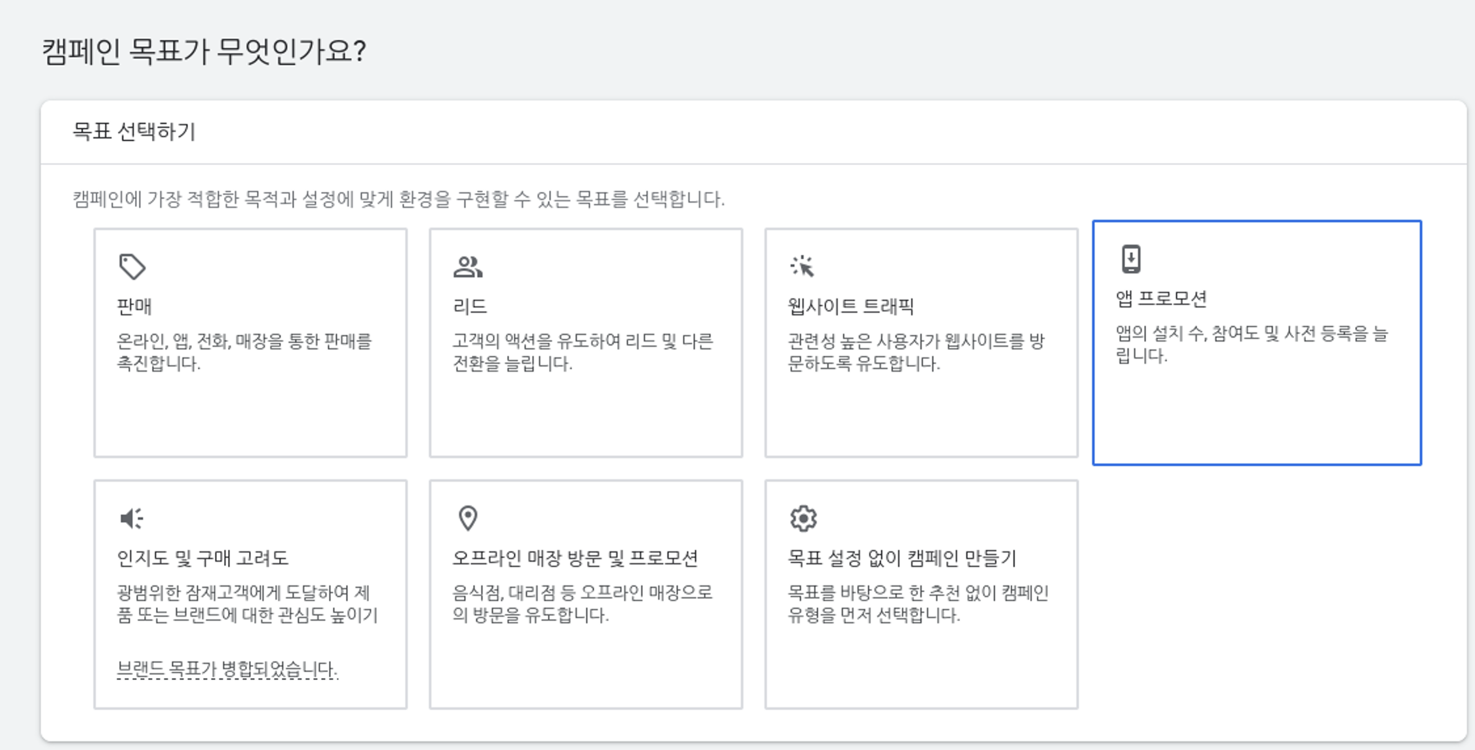Click the cursor click icon for 웹사이트 트래픽
Image resolution: width=1475 pixels, height=750 pixels.
pyautogui.click(x=802, y=266)
